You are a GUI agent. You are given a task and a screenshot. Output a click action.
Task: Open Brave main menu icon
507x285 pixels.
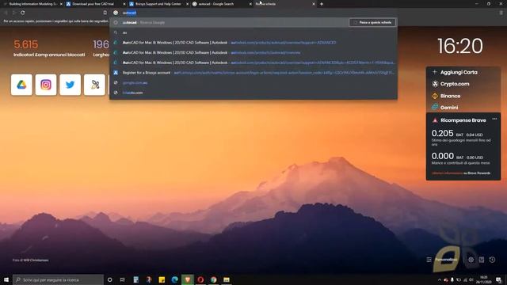click(x=501, y=13)
